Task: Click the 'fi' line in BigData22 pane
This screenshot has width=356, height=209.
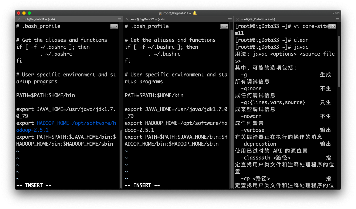Action: (x=128, y=61)
